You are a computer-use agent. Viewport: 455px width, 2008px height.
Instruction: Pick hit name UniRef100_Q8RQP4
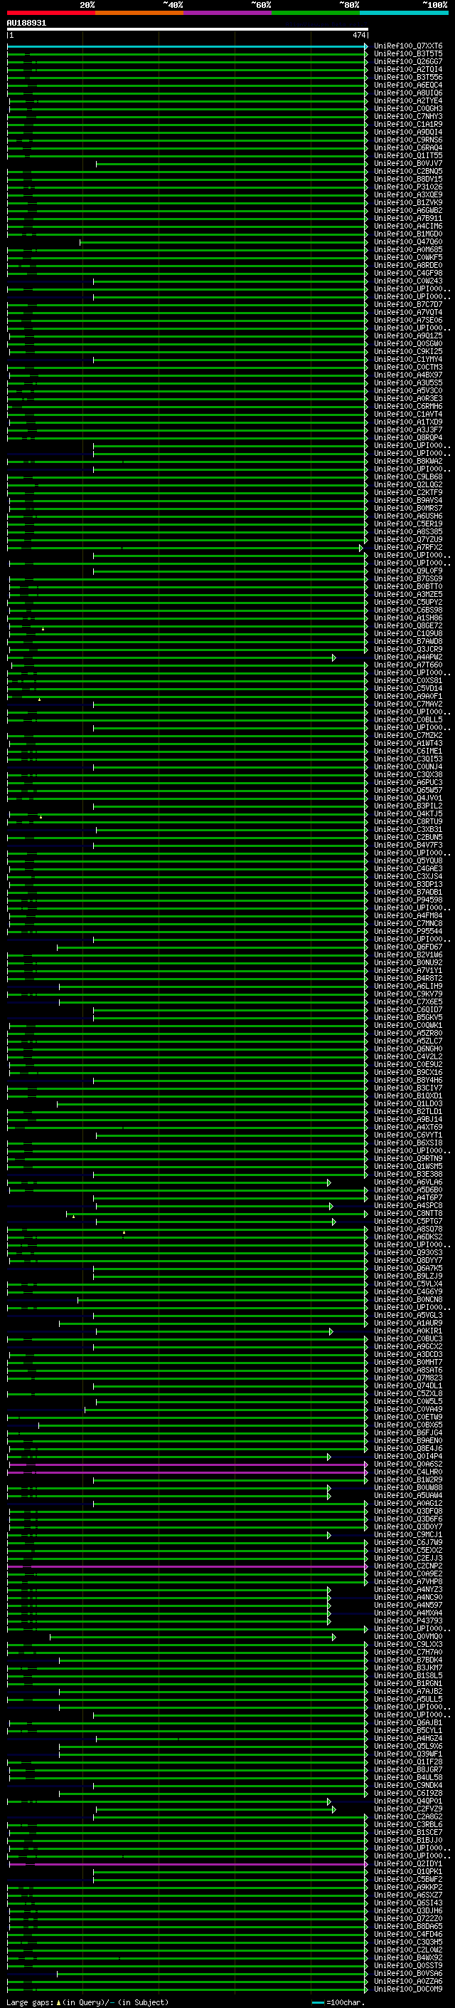click(408, 438)
